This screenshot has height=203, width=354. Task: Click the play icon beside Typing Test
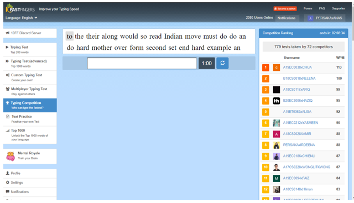pos(7,47)
